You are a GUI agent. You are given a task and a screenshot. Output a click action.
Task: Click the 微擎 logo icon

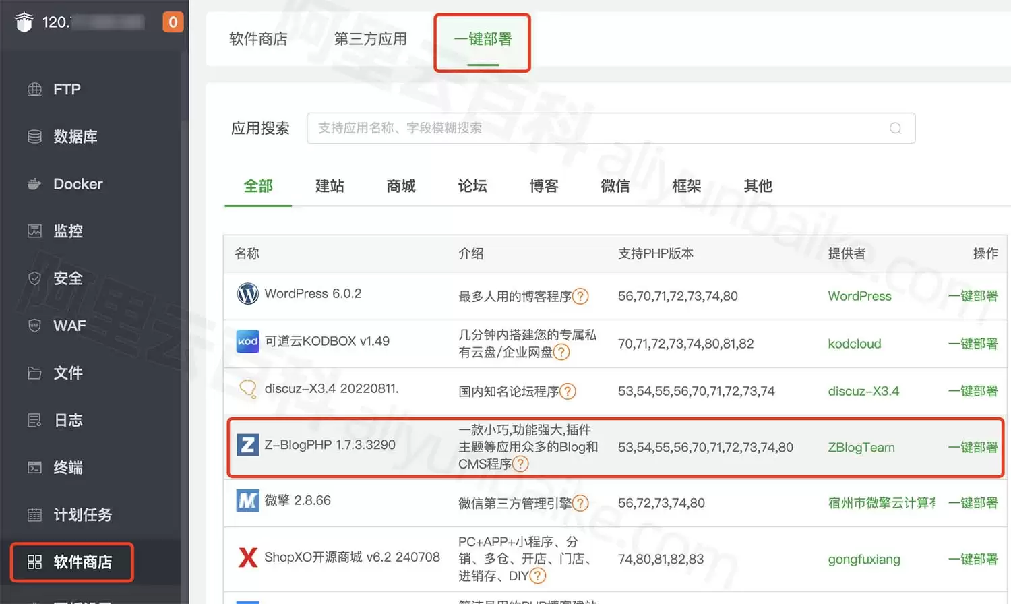coord(248,501)
